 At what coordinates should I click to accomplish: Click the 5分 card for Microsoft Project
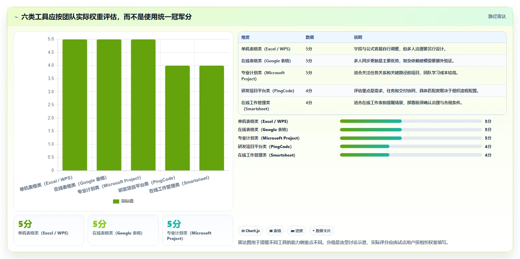(x=198, y=230)
